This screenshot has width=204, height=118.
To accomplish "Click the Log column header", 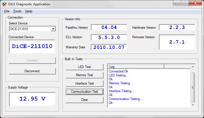I will tap(135, 67).
